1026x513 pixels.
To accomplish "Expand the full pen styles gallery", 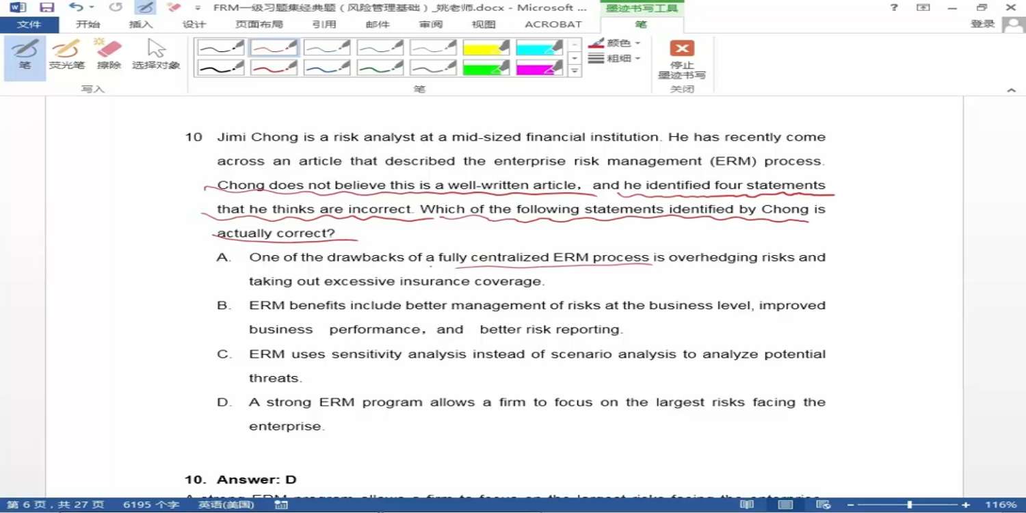I will (x=575, y=70).
